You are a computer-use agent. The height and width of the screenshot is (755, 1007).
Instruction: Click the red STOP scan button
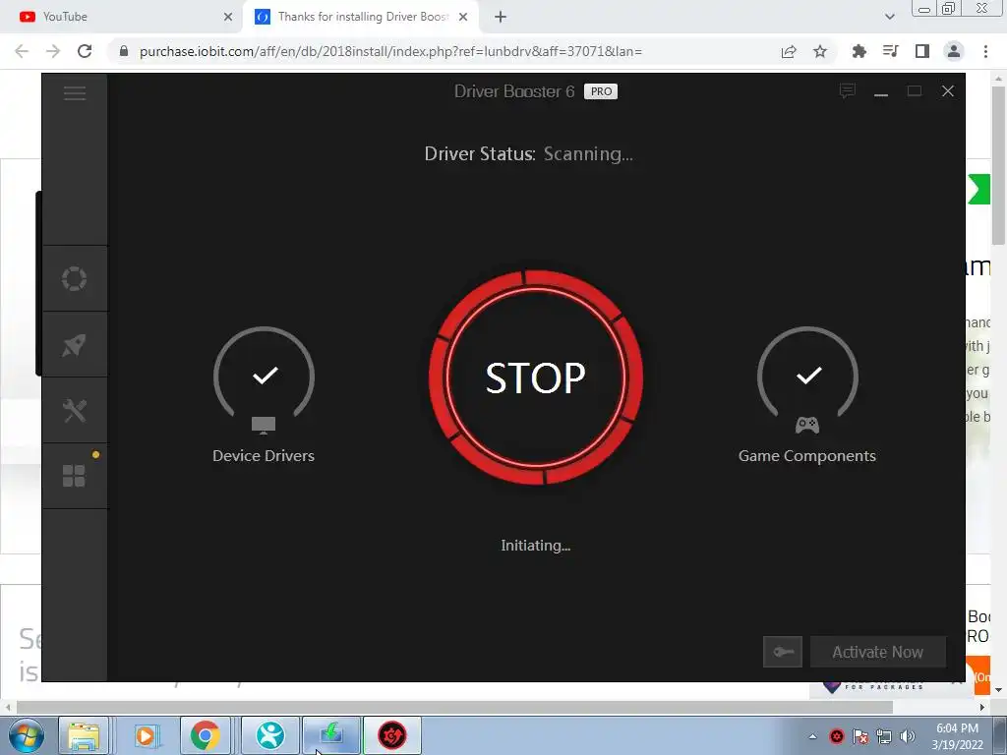click(x=536, y=377)
